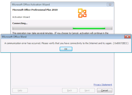132x95 pixels.
Task: Cancel the activation process
Action: click(x=105, y=90)
